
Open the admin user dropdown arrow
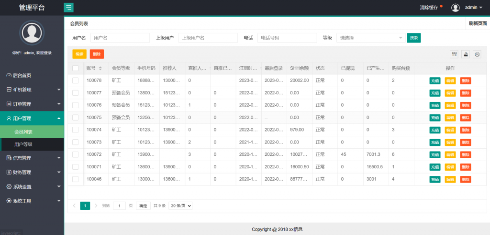(x=480, y=8)
